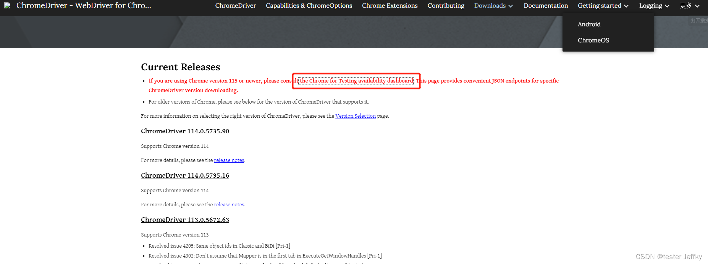Open the Logging nav item
The width and height of the screenshot is (708, 264).
coord(651,6)
